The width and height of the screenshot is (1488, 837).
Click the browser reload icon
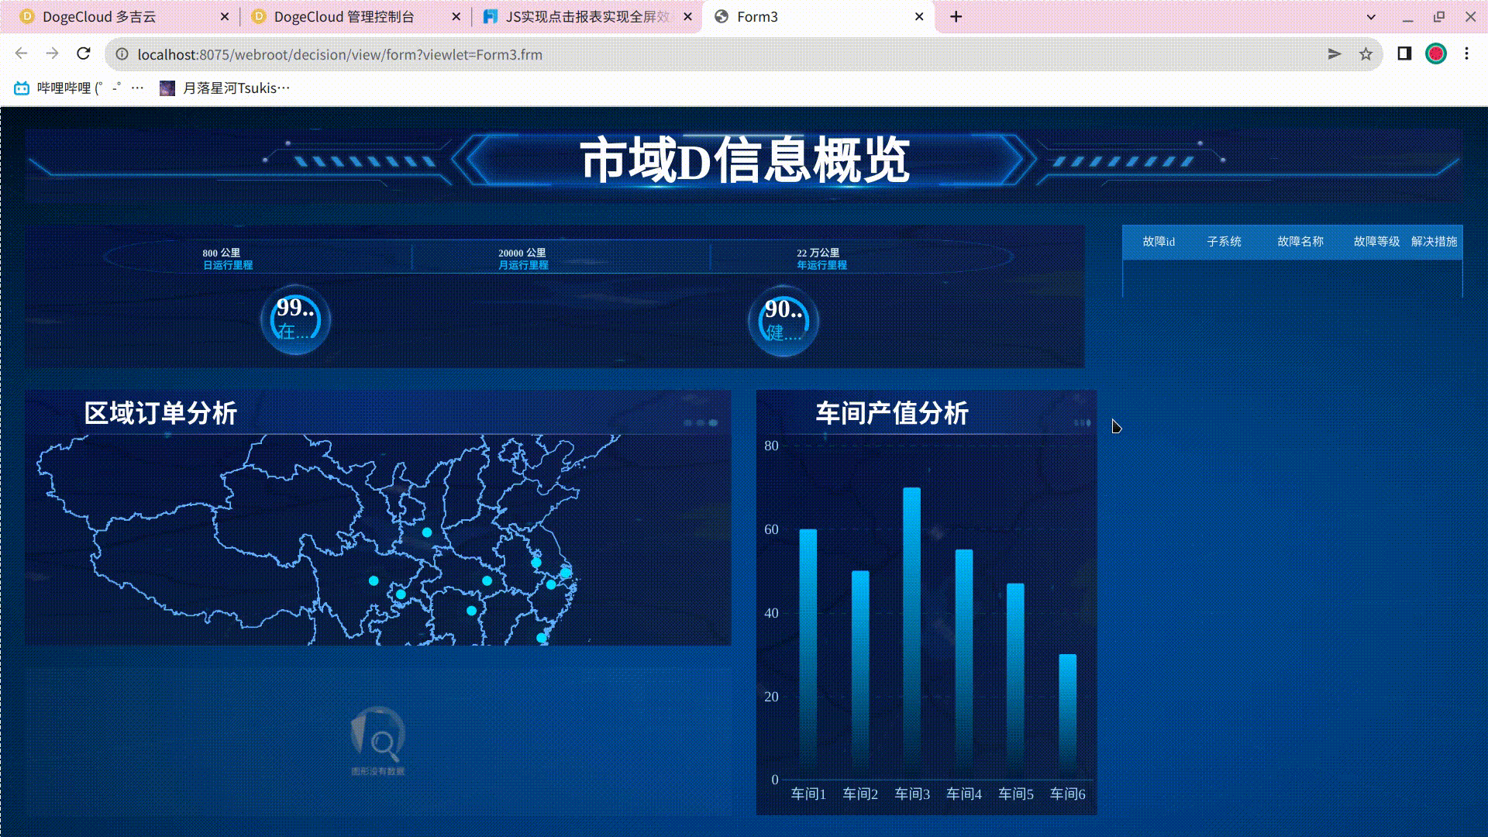pyautogui.click(x=84, y=54)
